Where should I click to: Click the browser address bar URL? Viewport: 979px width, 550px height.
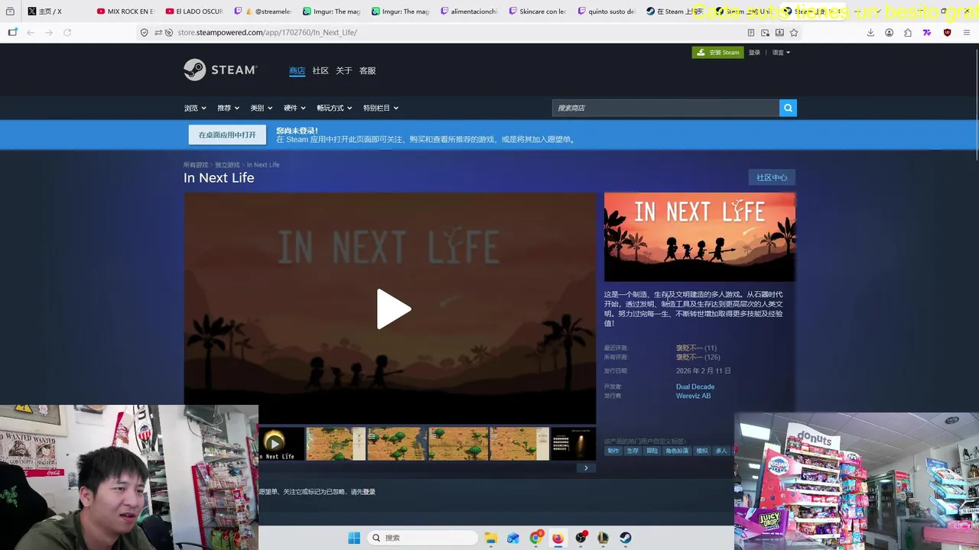[x=267, y=32]
